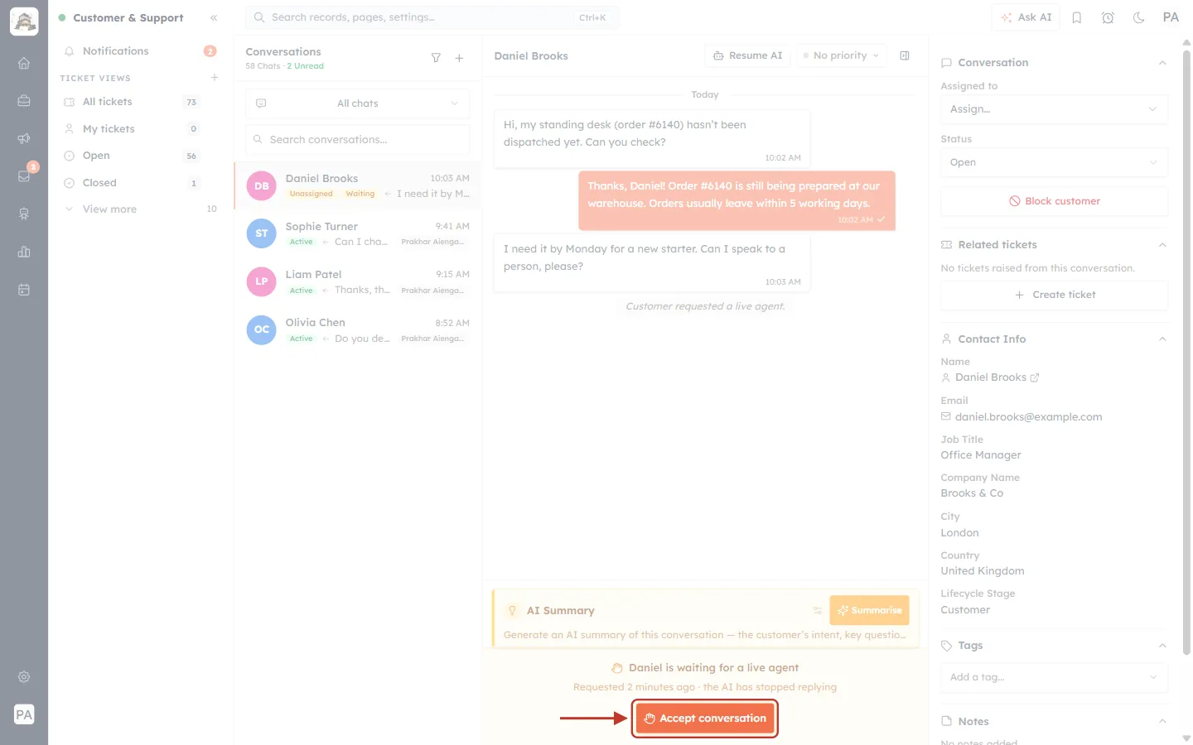Open the calendar icon in left rail
This screenshot has width=1193, height=745.
(x=24, y=290)
